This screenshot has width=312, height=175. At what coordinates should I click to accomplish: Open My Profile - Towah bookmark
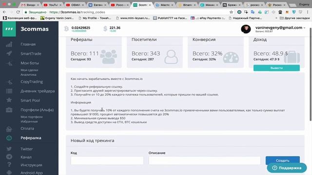(x=95, y=18)
